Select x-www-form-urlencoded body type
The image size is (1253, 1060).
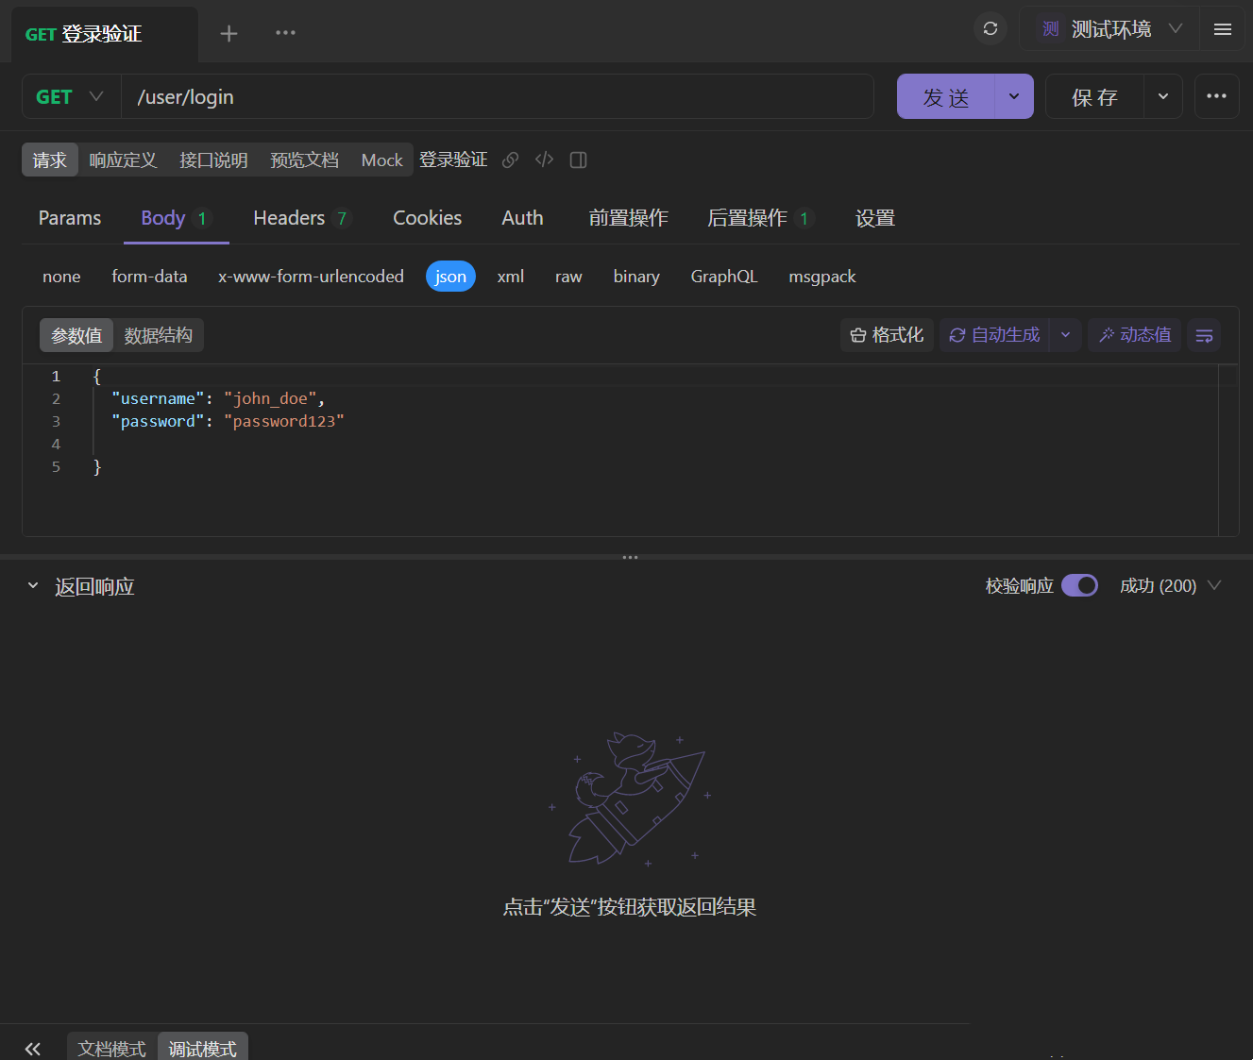[x=311, y=277]
